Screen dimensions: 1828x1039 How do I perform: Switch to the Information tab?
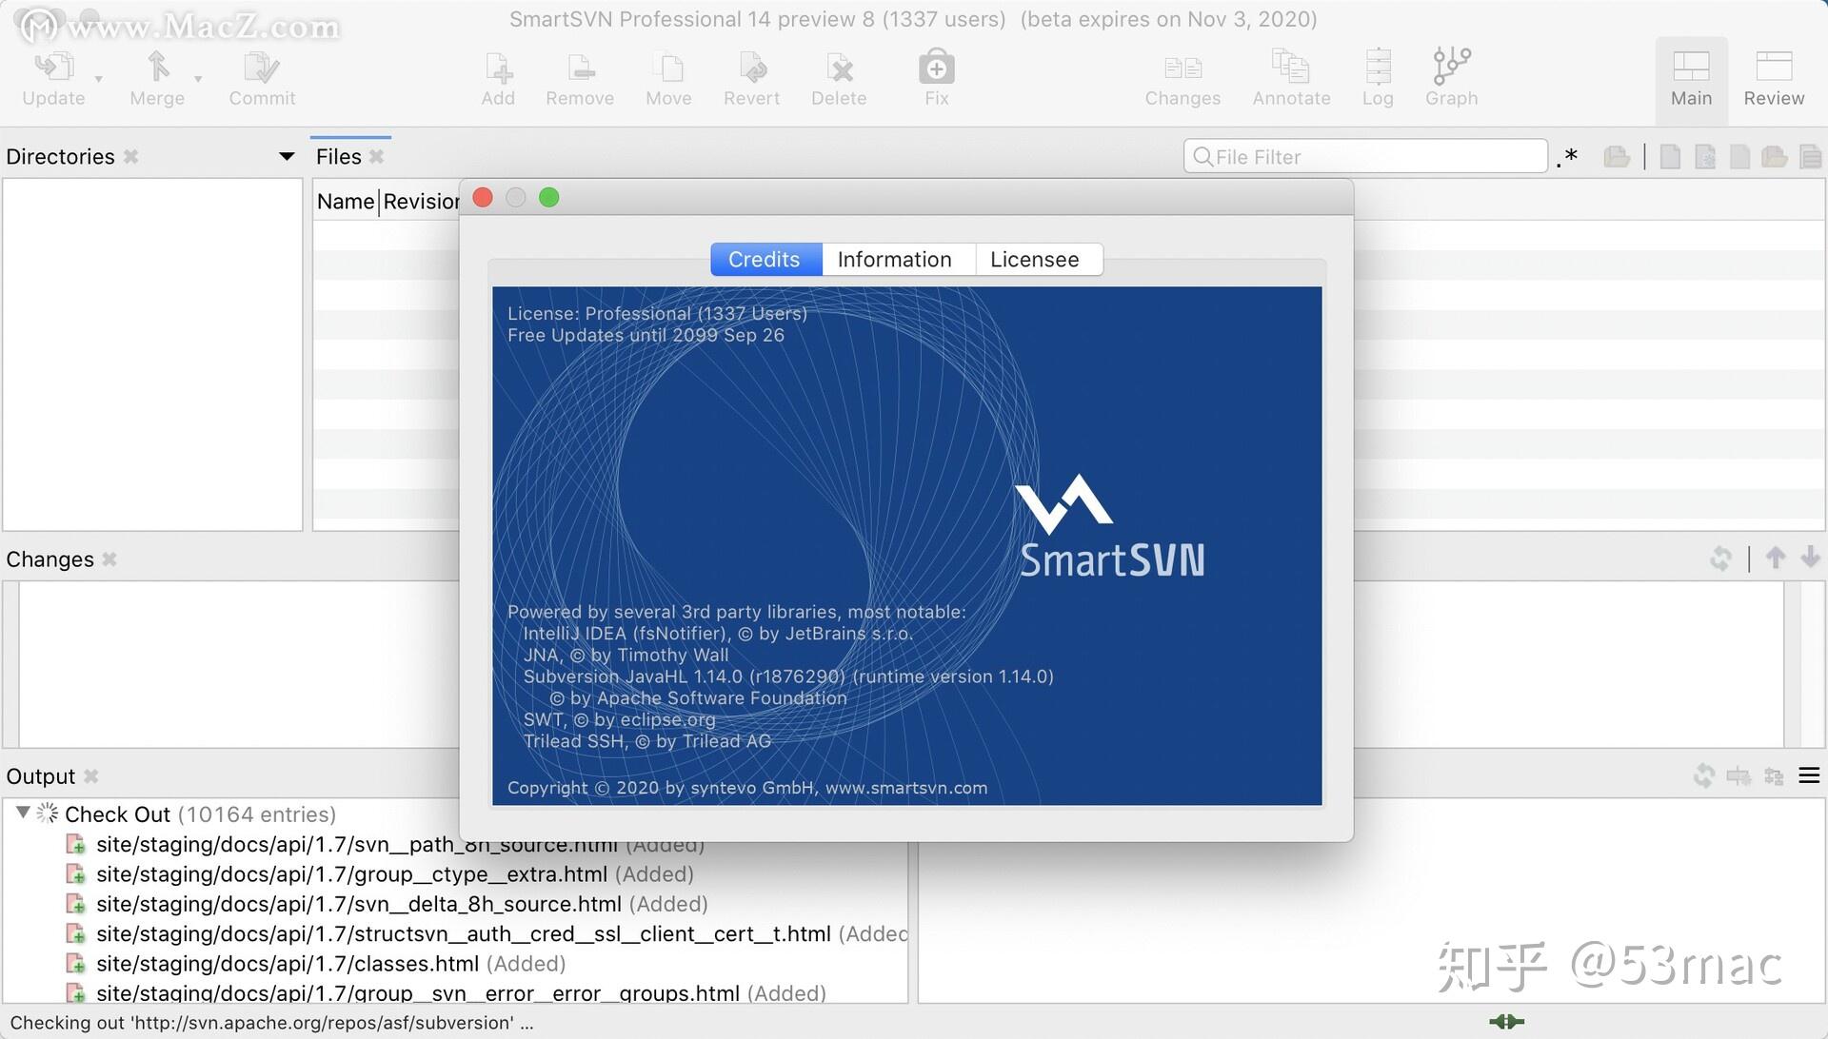[894, 259]
